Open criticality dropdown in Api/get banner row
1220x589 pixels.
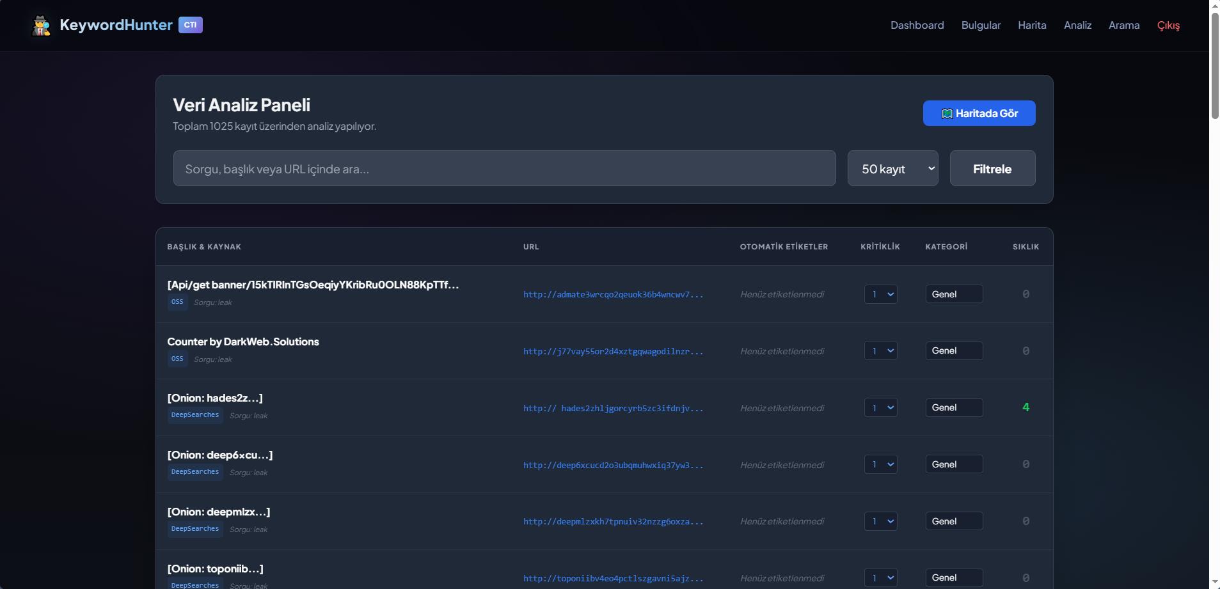pos(880,294)
